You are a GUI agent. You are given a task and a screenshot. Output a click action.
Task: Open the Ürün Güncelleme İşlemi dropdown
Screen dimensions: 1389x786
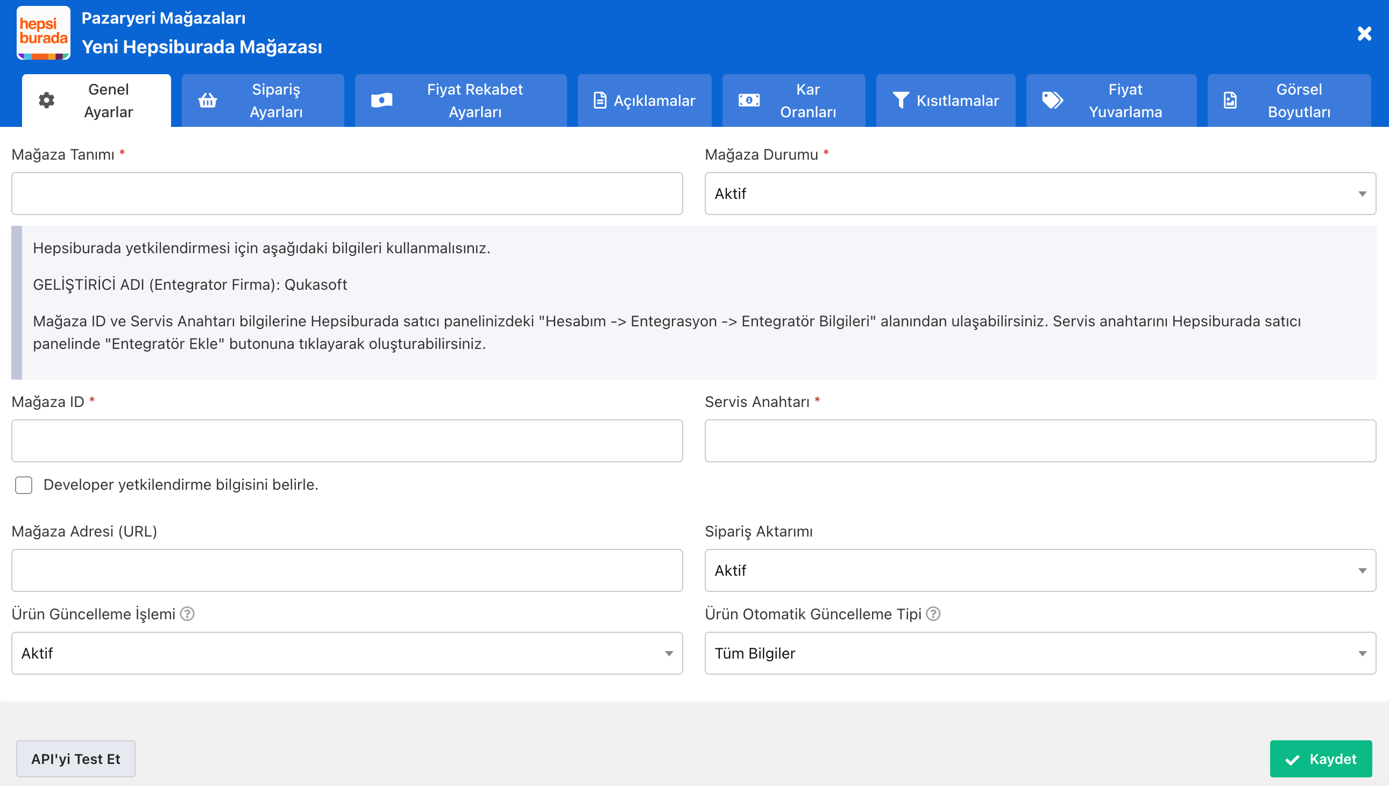346,653
